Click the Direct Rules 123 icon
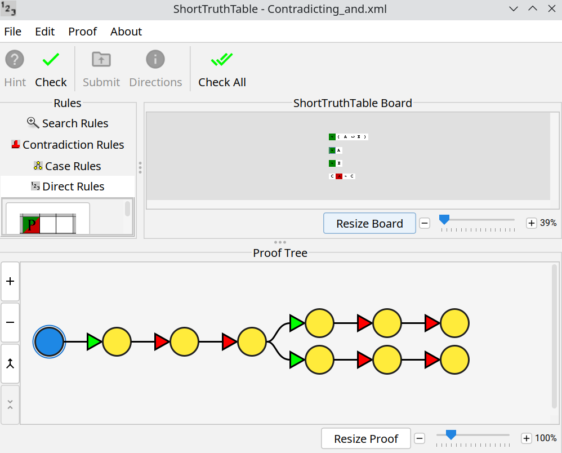The image size is (562, 453). pos(36,186)
